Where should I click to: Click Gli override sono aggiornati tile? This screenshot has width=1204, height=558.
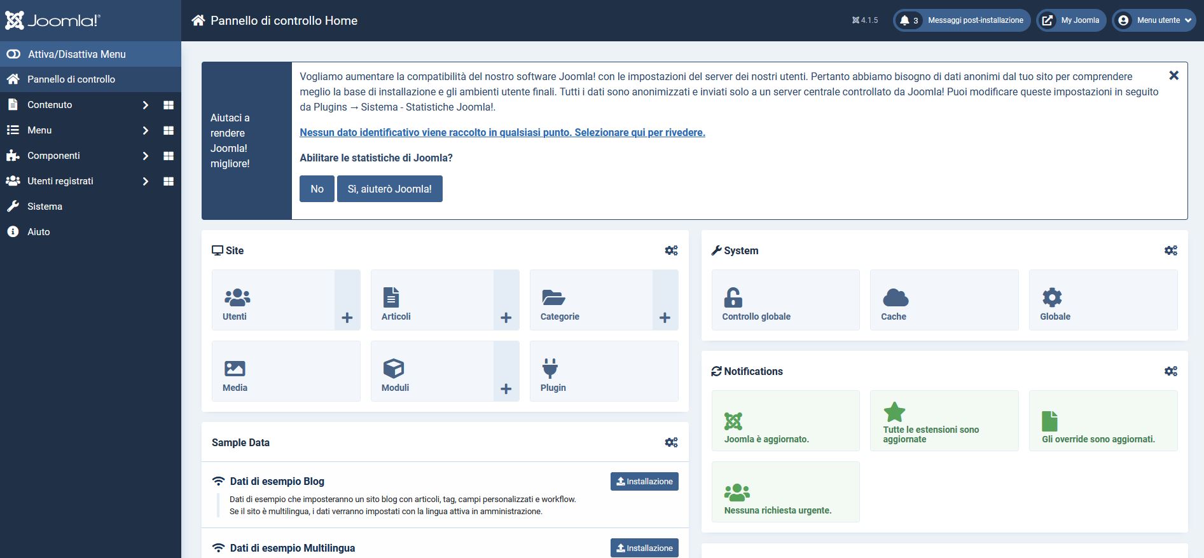click(x=1104, y=421)
